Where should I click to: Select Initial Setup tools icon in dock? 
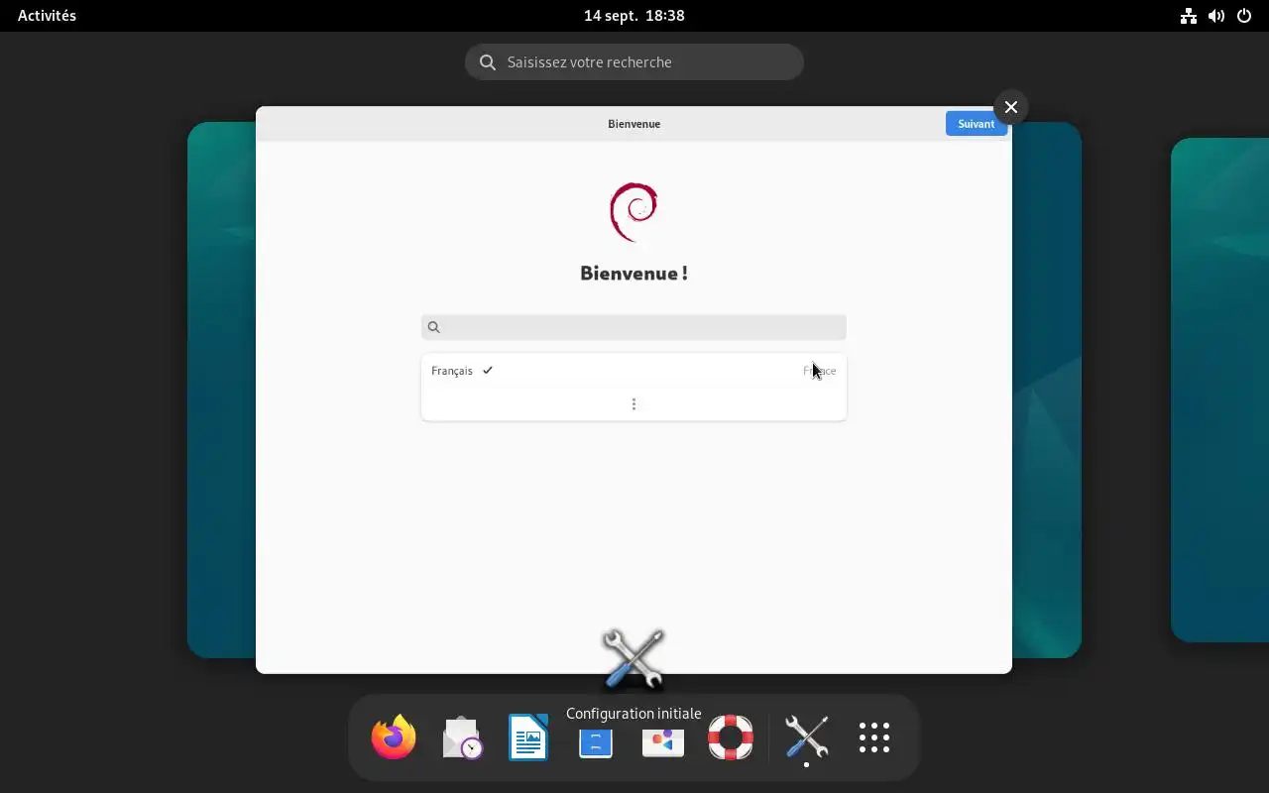pos(806,737)
